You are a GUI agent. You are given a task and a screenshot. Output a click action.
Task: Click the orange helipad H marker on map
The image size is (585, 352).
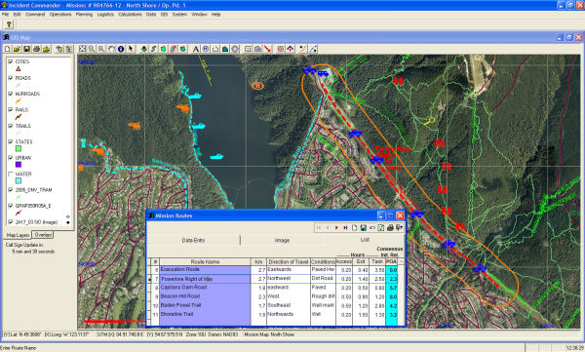257,86
